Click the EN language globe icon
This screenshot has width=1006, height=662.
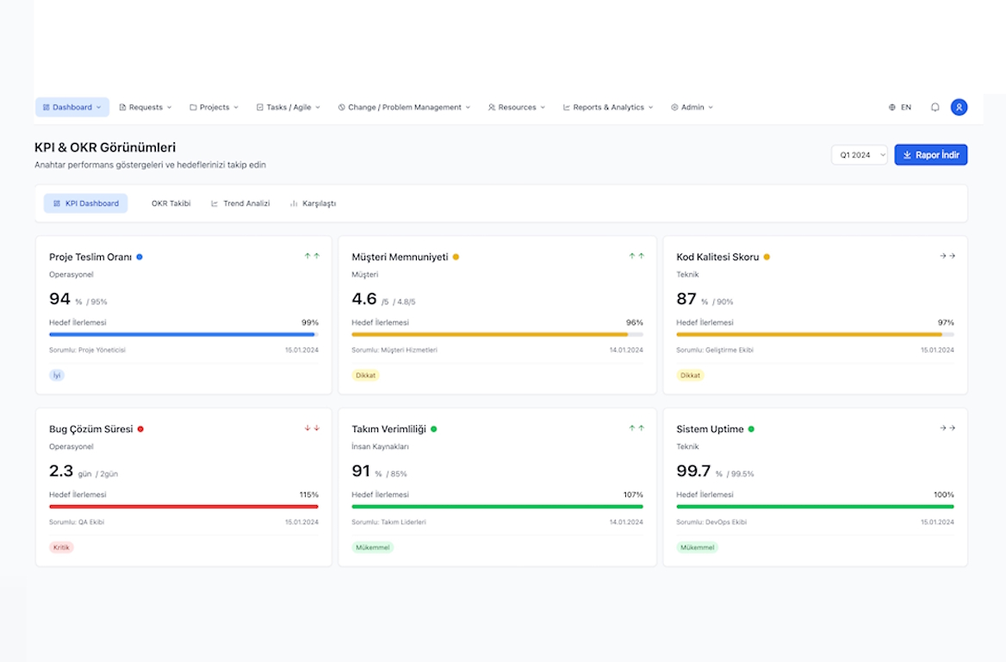[892, 108]
